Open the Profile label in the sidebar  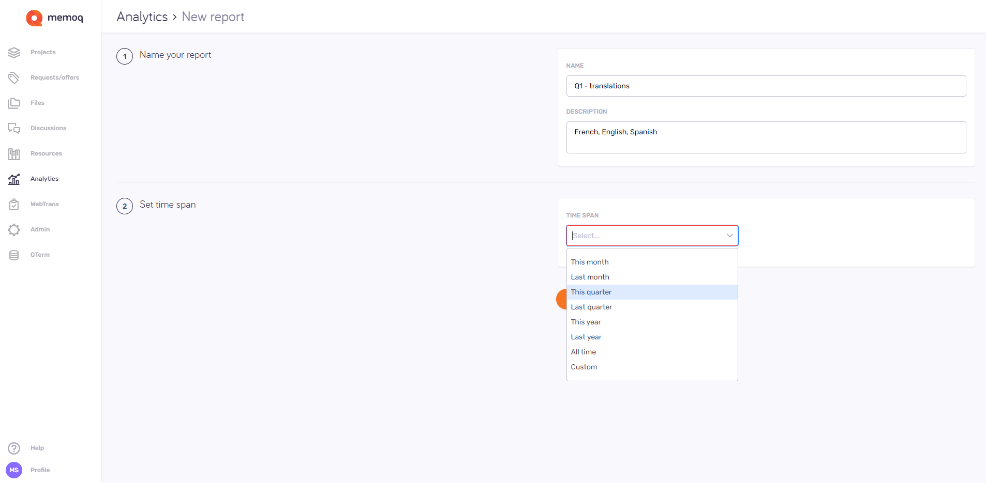pos(40,470)
